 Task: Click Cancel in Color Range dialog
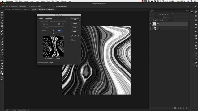[75, 23]
